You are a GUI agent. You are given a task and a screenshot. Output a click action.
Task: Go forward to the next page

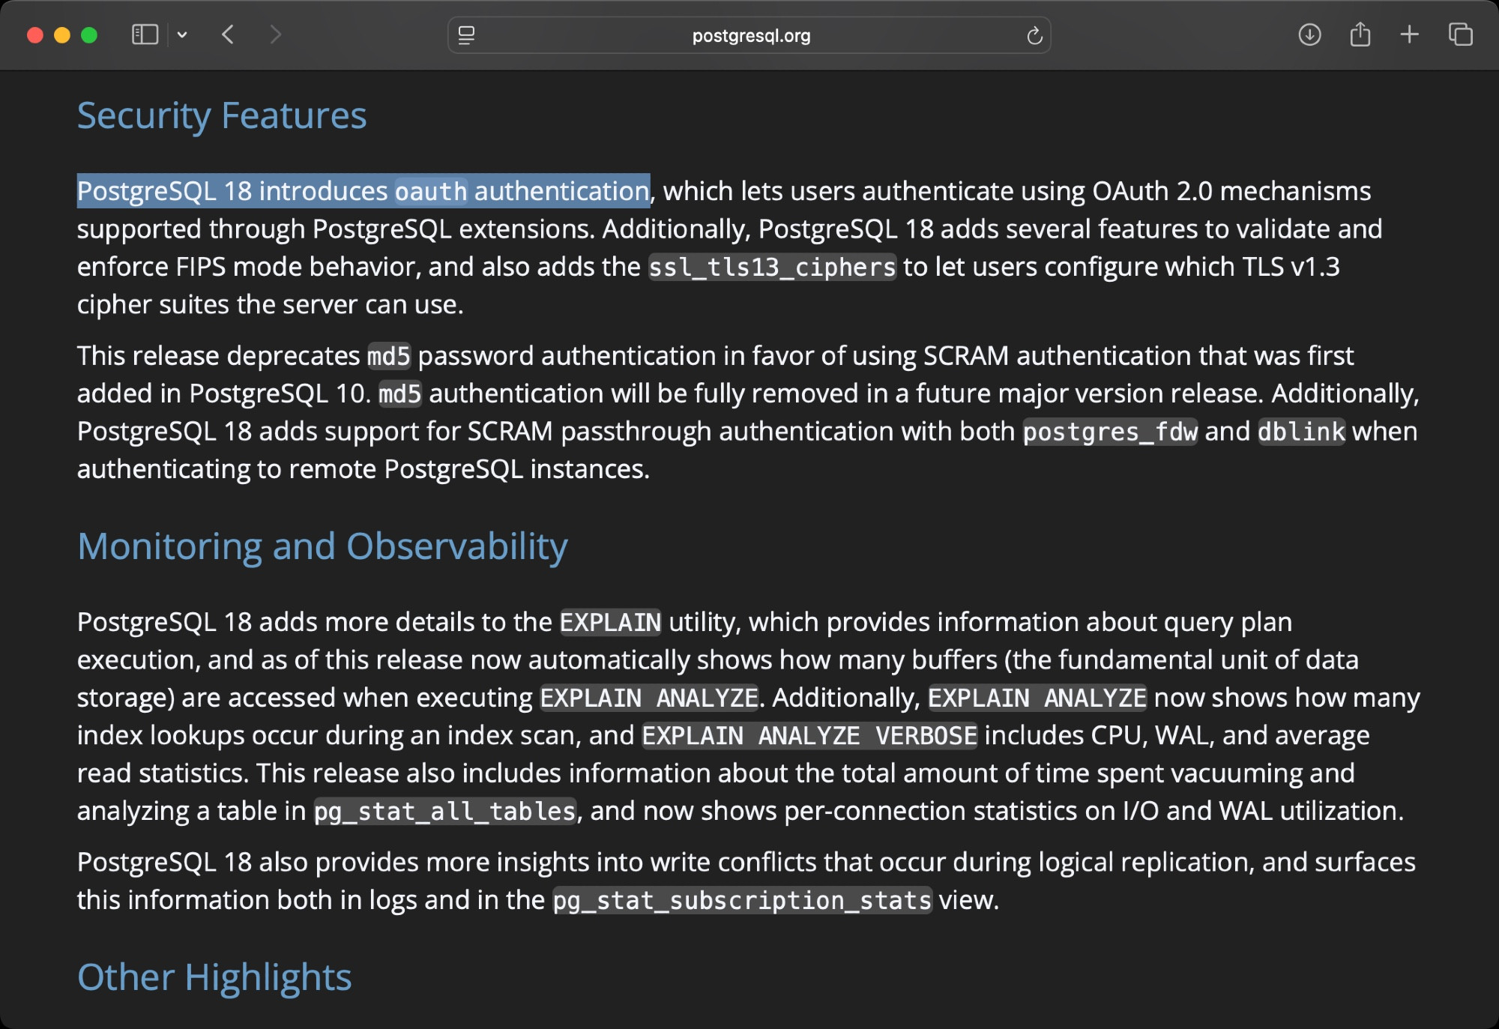[x=276, y=34]
